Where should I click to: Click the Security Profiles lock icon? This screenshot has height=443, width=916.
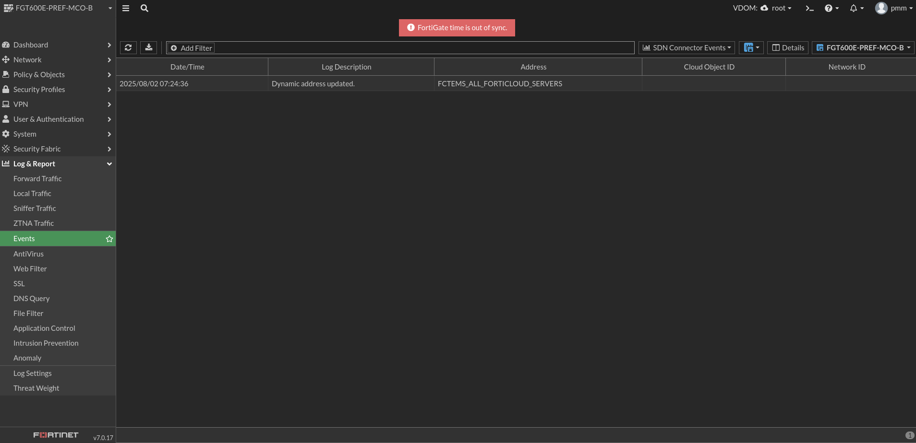(6, 89)
